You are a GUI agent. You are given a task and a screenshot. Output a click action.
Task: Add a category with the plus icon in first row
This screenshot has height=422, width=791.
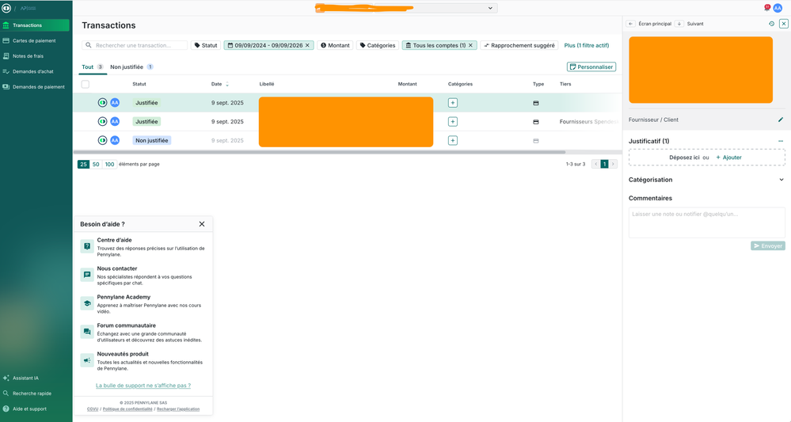(x=453, y=103)
